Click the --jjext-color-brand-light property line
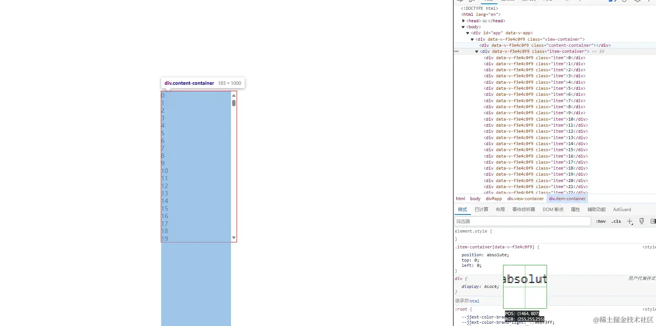 click(x=508, y=322)
